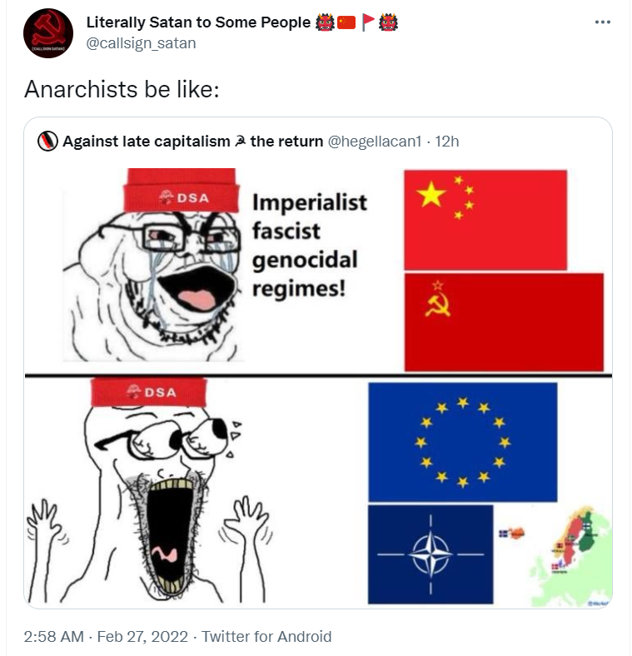This screenshot has width=632, height=656.
Task: Click the Soviet Union flag image
Action: [x=504, y=321]
